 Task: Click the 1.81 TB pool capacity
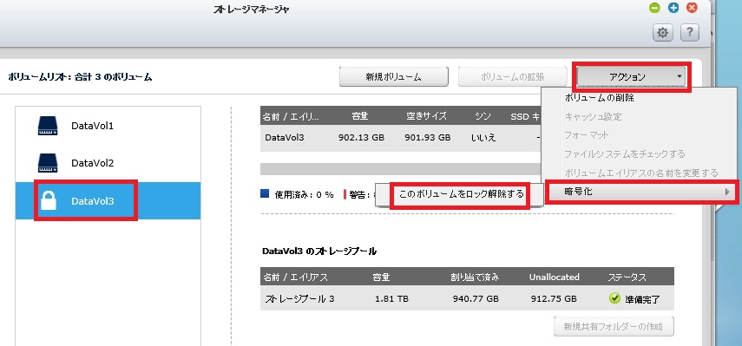tap(391, 299)
